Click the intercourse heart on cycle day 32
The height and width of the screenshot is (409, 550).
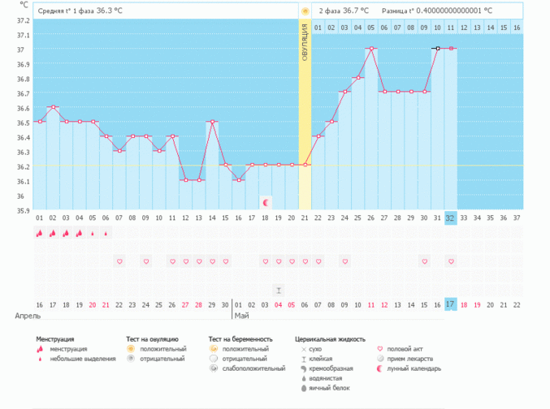(x=450, y=261)
